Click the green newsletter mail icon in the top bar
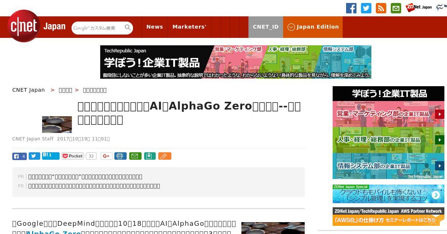This screenshot has width=447, height=234. (x=396, y=8)
